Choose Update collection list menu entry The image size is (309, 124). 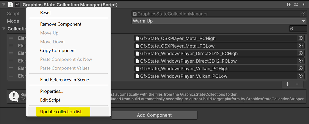pos(61,112)
